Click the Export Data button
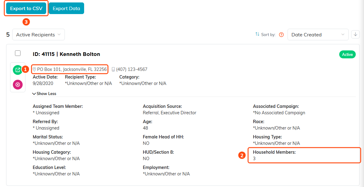The width and height of the screenshot is (364, 187). pyautogui.click(x=66, y=9)
